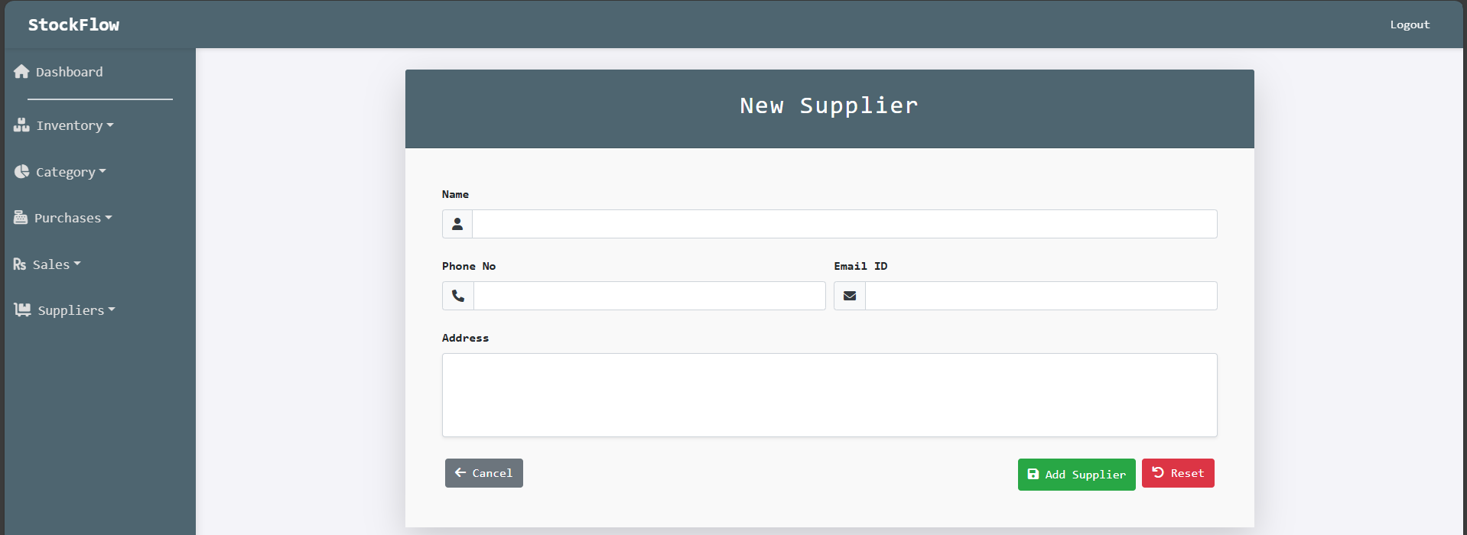Viewport: 1467px width, 535px height.
Task: Click the Inventory boxes icon
Action: tap(21, 125)
